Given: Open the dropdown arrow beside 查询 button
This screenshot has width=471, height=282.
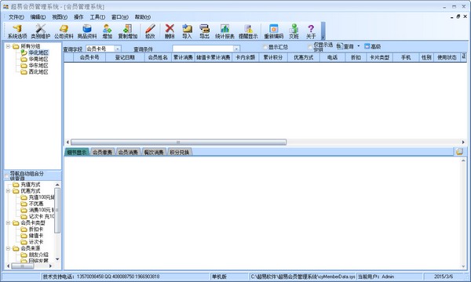Looking at the screenshot, I should pos(359,46).
